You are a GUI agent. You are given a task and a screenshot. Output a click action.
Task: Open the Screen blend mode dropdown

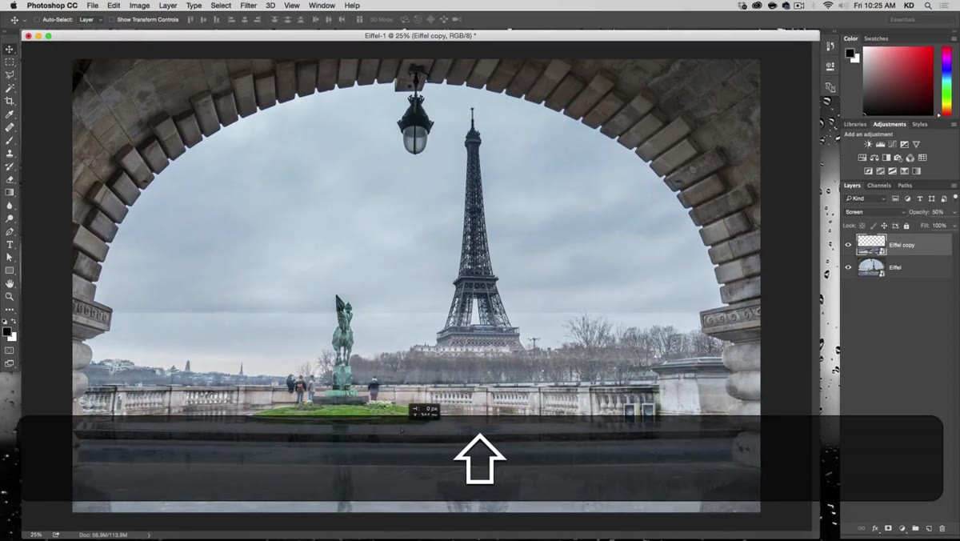click(x=875, y=212)
